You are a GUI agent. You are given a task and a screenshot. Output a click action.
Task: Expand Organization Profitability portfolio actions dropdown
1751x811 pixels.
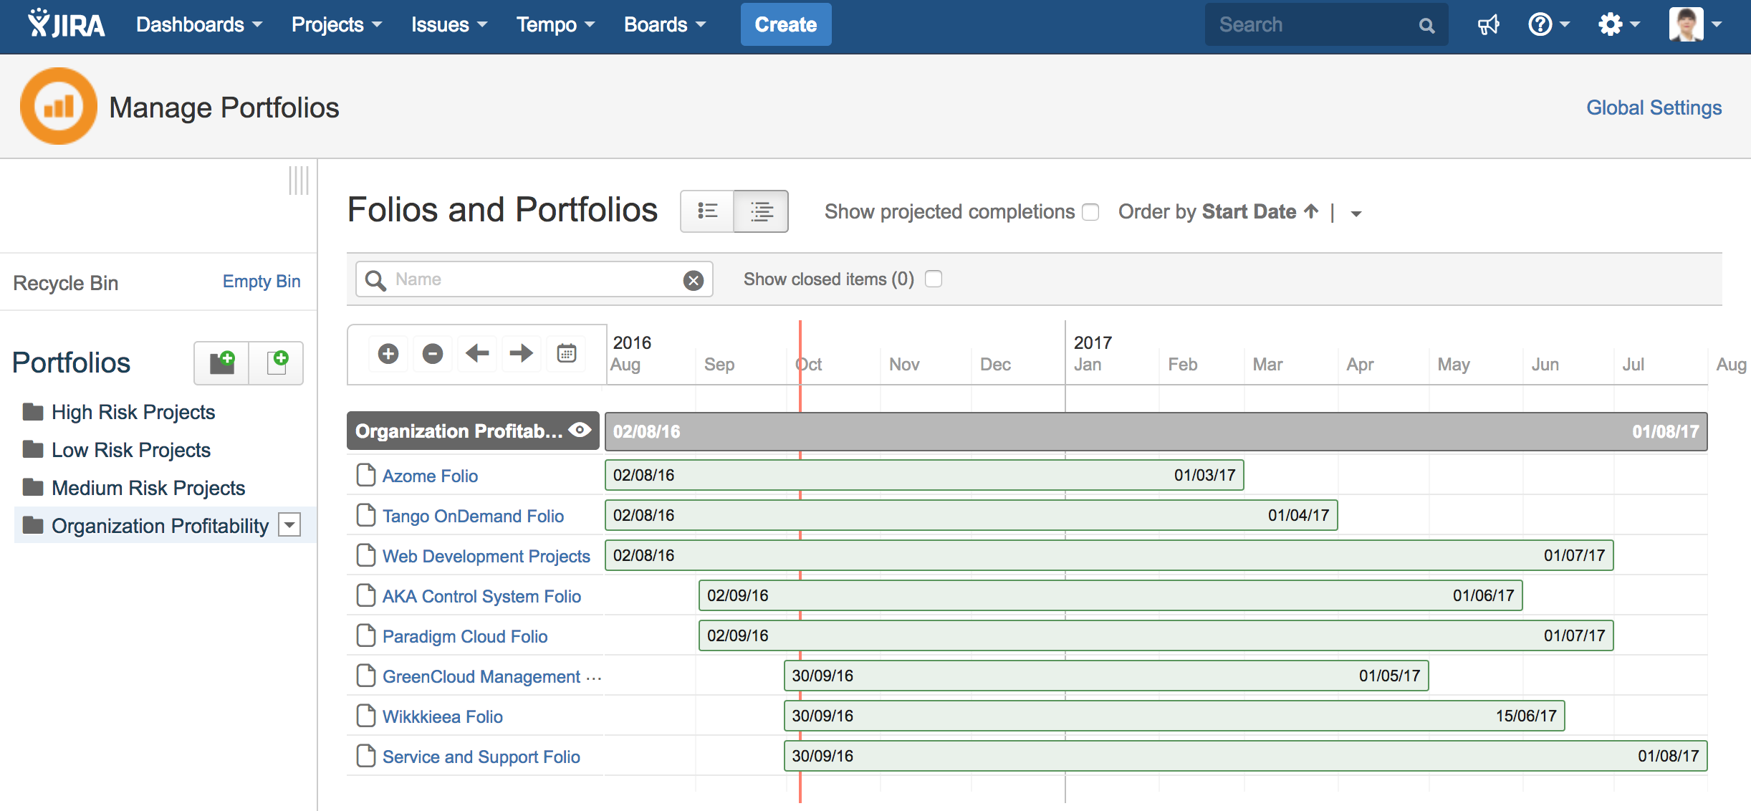point(289,525)
